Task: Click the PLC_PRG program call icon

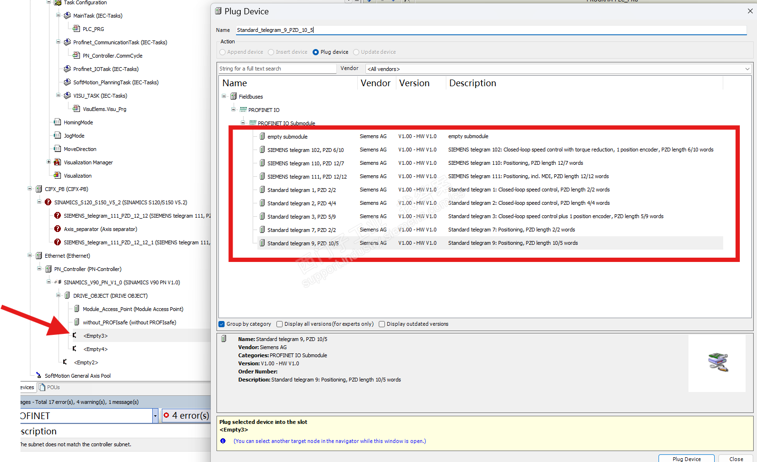Action: 77,29
